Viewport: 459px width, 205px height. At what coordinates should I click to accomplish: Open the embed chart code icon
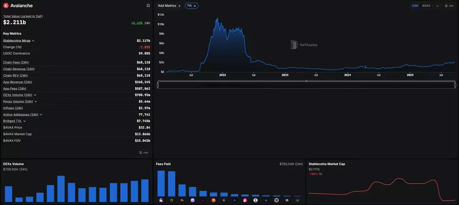click(x=438, y=6)
